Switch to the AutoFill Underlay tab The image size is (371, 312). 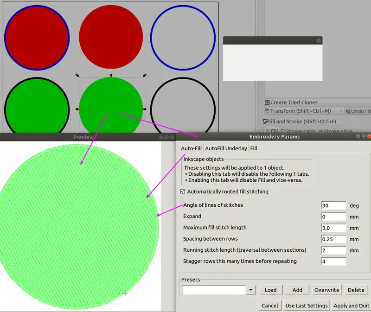coord(226,148)
